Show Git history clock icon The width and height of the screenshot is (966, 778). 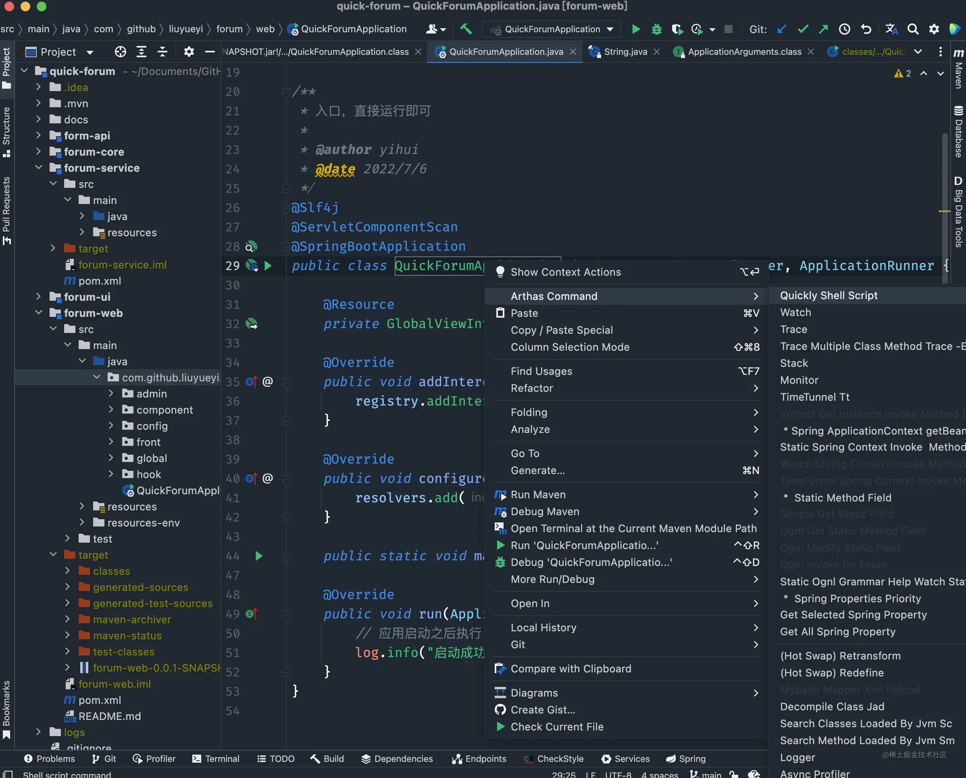845,29
